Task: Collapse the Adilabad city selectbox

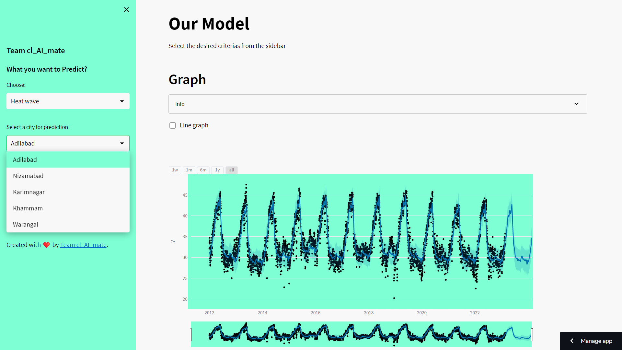Action: pos(68,143)
